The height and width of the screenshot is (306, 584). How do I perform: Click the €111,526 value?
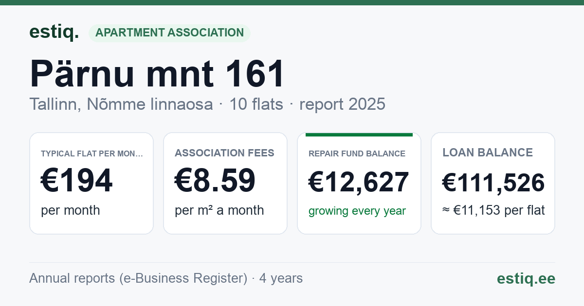click(493, 183)
